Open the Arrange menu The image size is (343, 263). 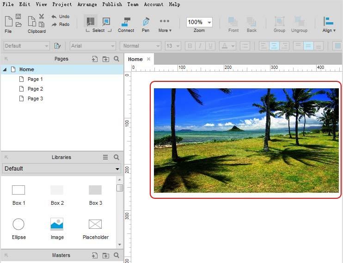coord(87,4)
